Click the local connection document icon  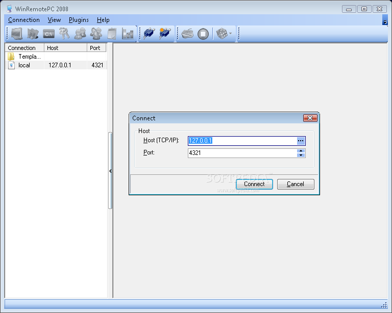(x=11, y=65)
